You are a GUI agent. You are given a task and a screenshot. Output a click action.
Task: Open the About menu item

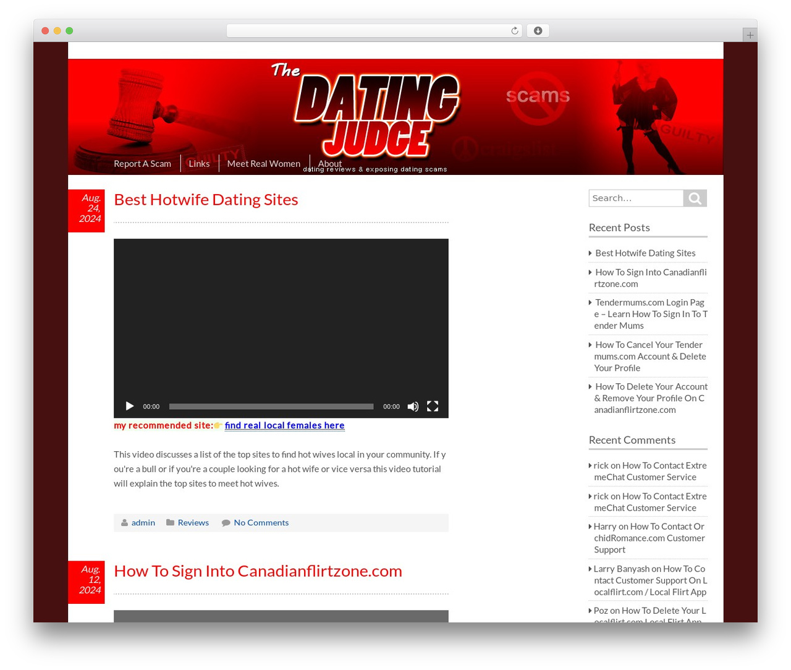coord(330,164)
